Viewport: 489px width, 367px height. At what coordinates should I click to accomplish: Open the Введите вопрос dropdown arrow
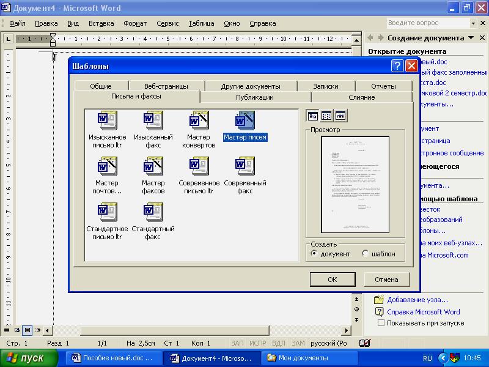(473, 23)
